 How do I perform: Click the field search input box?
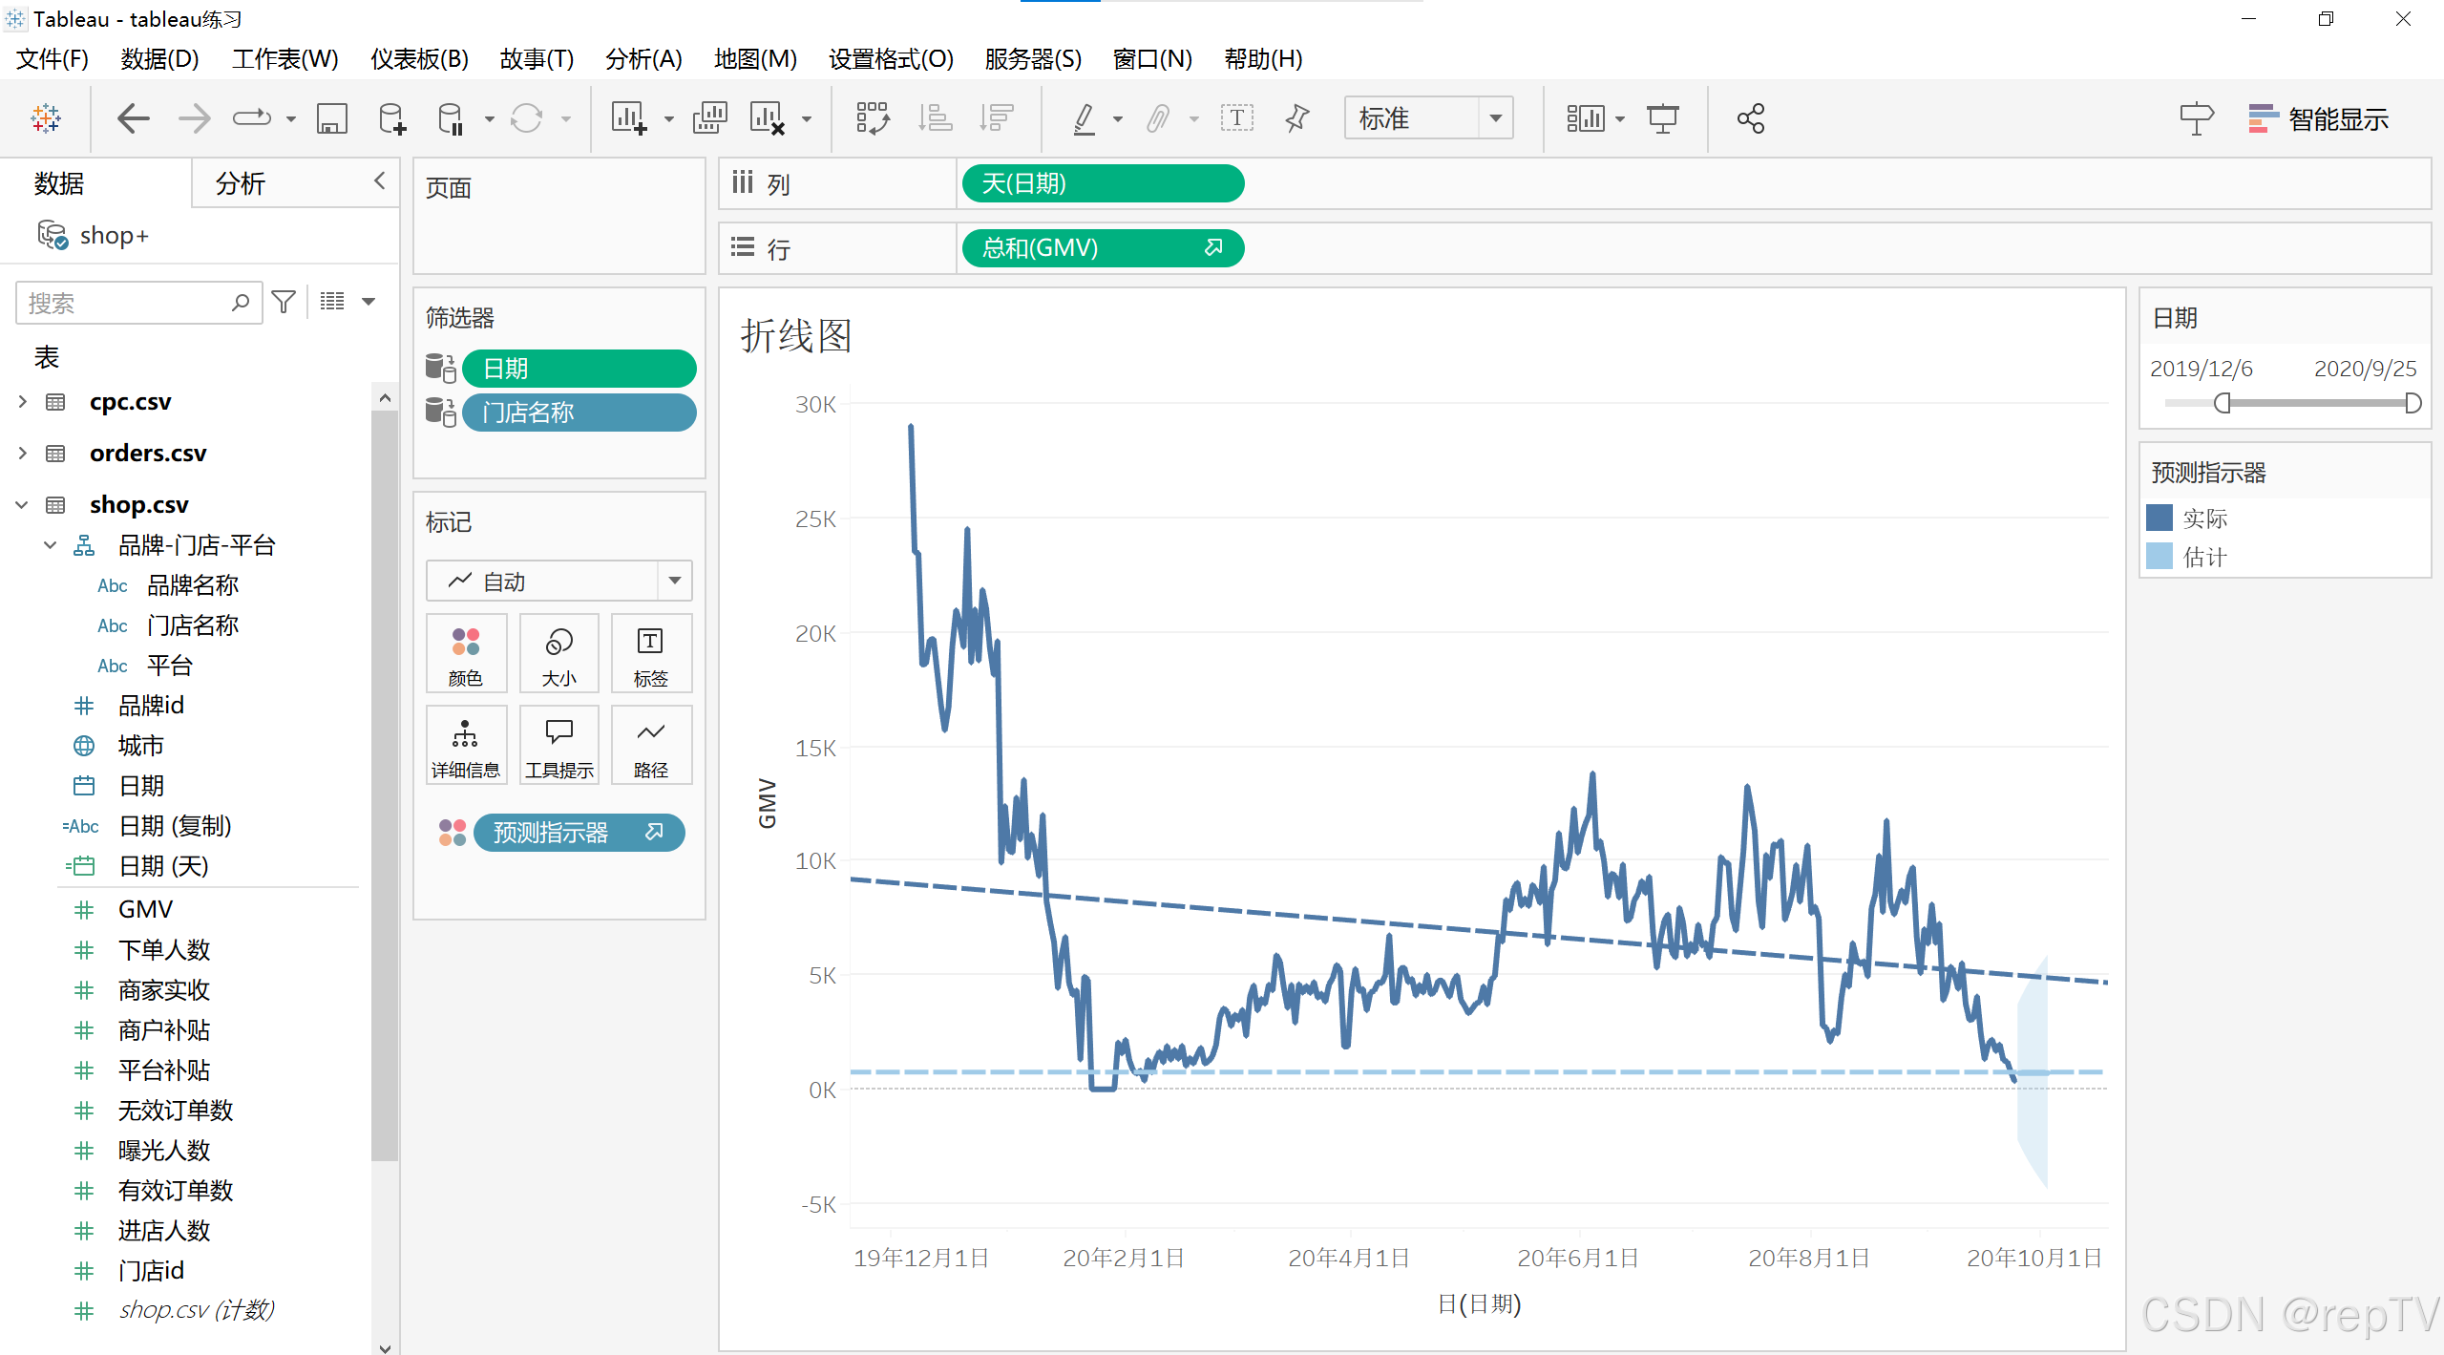point(138,303)
